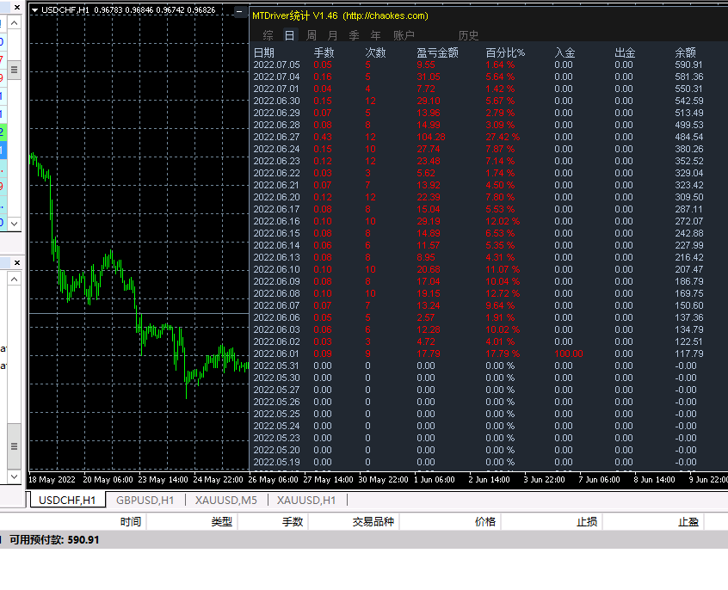
Task: Open the 年 yearly statistics tab
Action: click(375, 35)
